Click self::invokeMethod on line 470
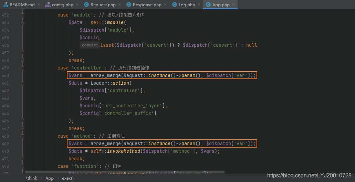The width and height of the screenshot is (355, 182). tap(115, 151)
